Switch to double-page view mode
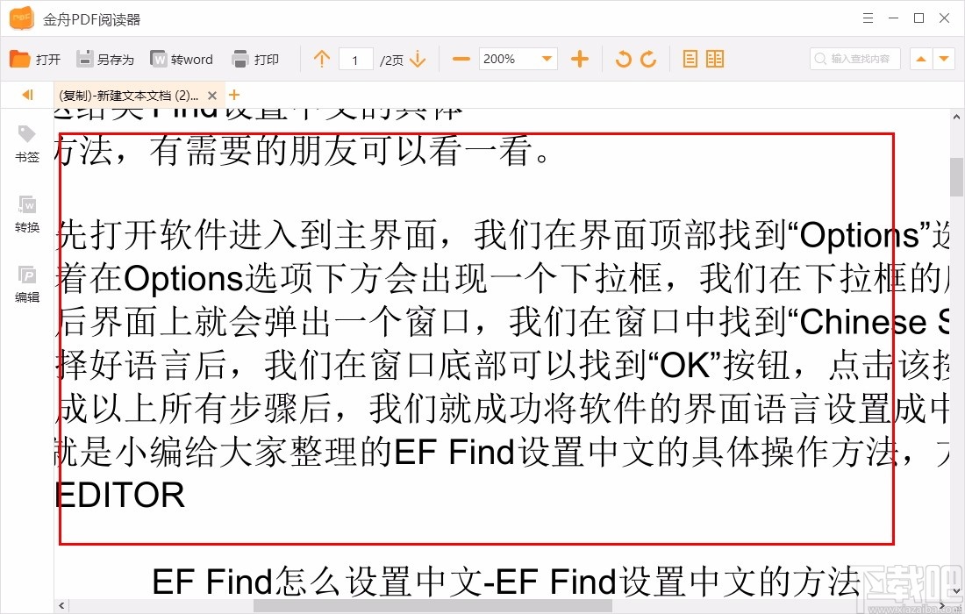Screen dimensions: 965x614 714,59
